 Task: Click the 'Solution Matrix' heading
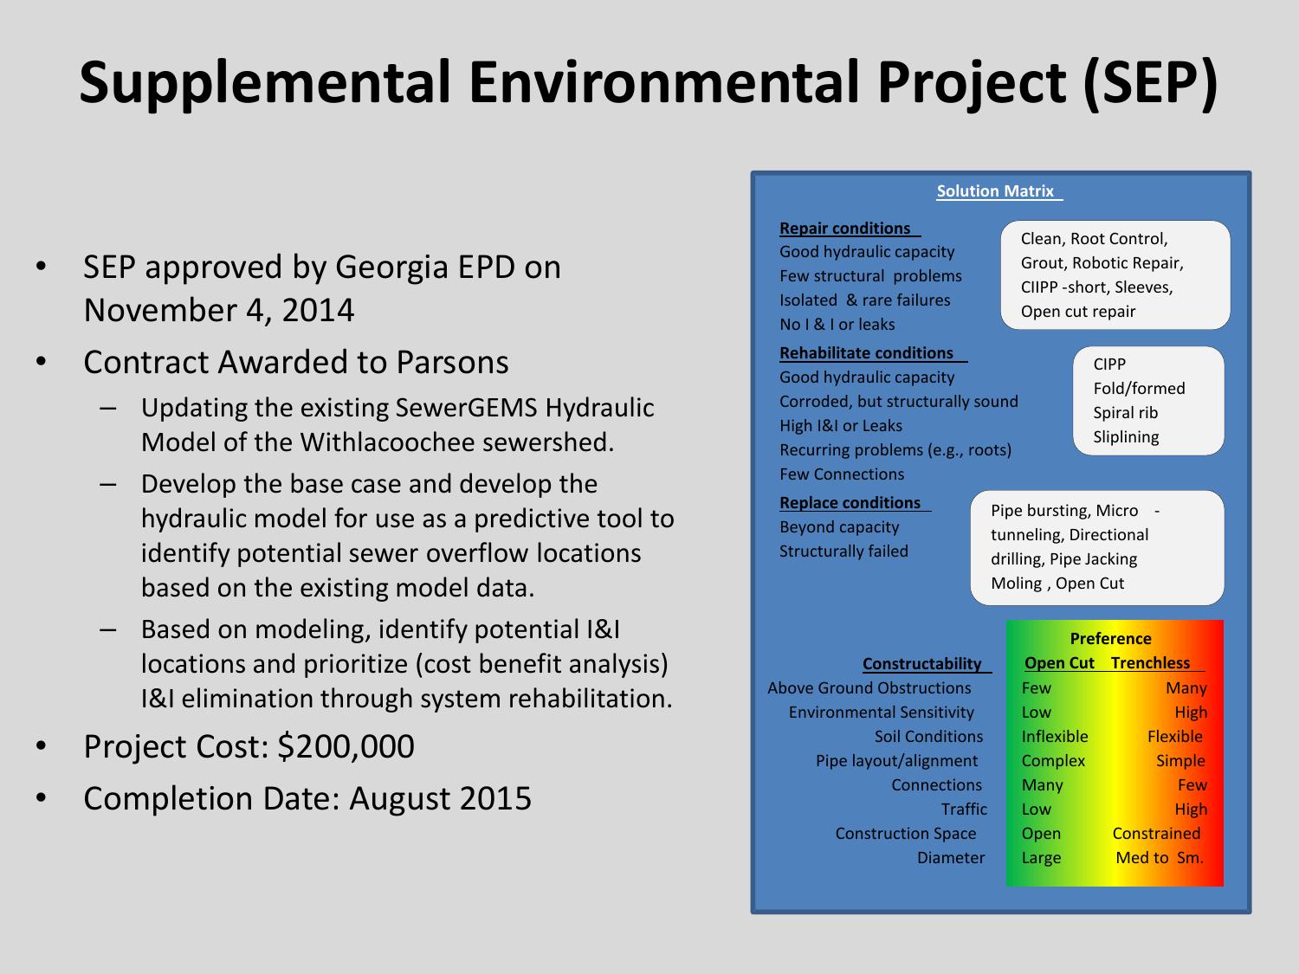996,191
